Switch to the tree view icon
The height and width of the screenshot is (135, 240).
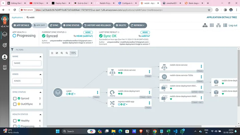(x=205, y=25)
